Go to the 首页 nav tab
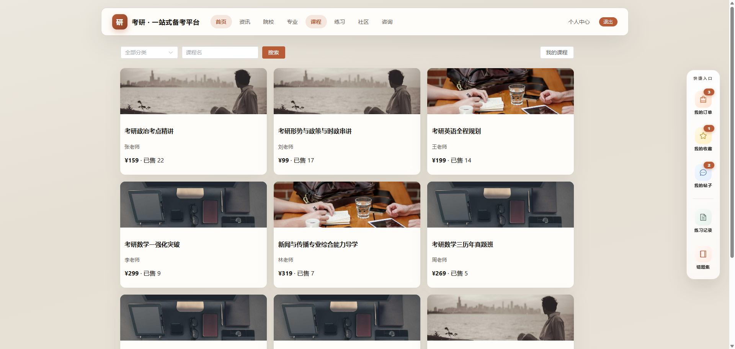Viewport: 735px width, 349px height. tap(221, 22)
